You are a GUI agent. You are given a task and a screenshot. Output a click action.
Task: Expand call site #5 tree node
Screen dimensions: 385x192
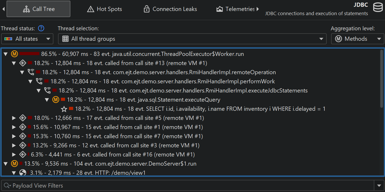tap(14, 118)
